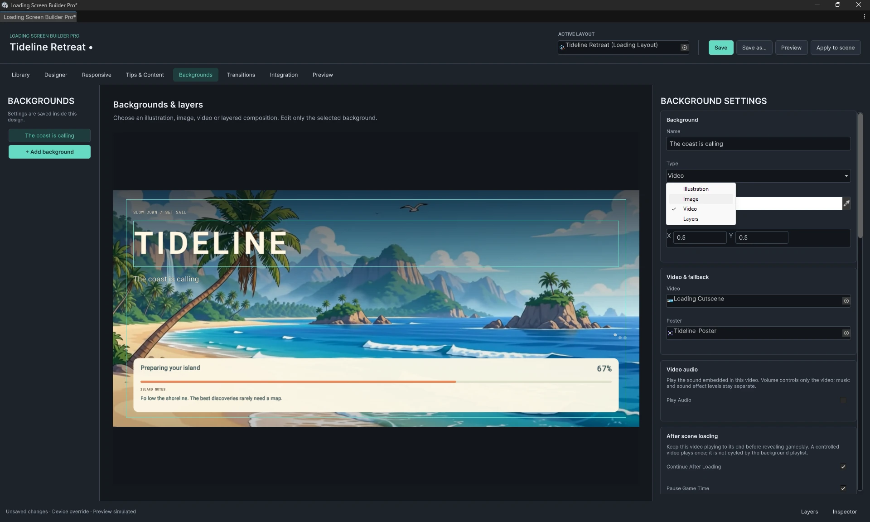Expand the Type dropdown showing Video

758,176
